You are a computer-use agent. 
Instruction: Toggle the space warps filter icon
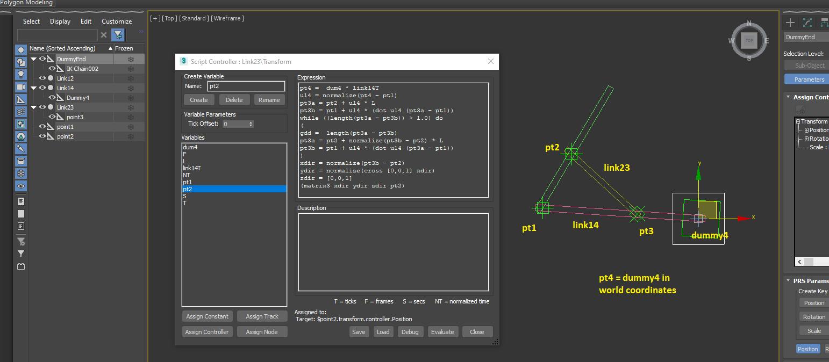pyautogui.click(x=21, y=112)
